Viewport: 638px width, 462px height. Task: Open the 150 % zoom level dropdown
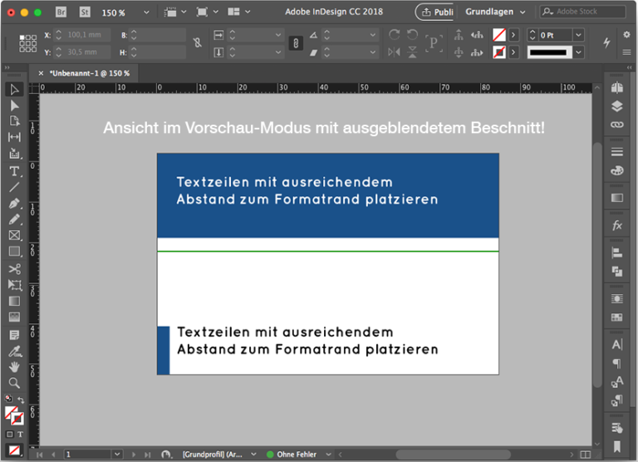(x=147, y=12)
